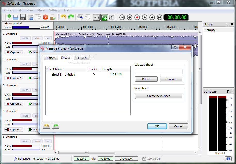236x164 pixels.
Task: Click the Rename sheet button
Action: (x=171, y=79)
